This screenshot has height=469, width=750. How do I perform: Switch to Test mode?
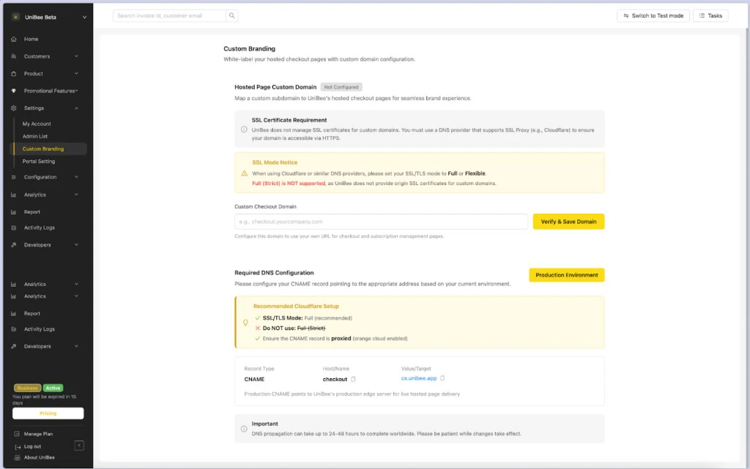pyautogui.click(x=653, y=15)
